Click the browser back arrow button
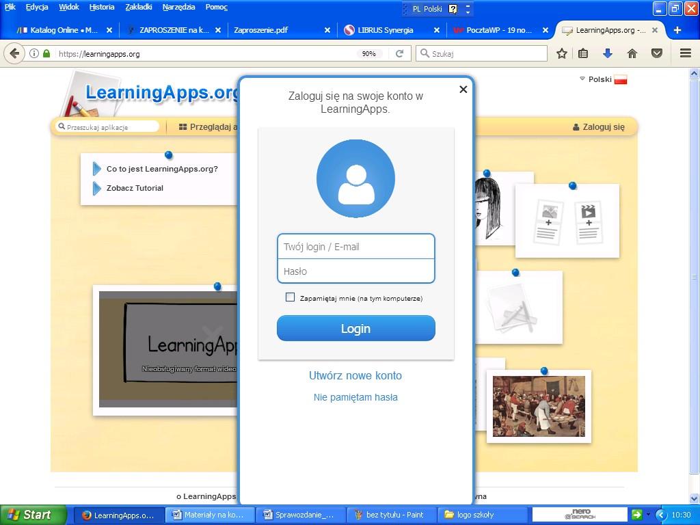This screenshot has height=525, width=700. (x=14, y=53)
